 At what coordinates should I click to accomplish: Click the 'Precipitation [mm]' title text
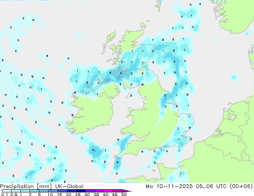[26, 186]
